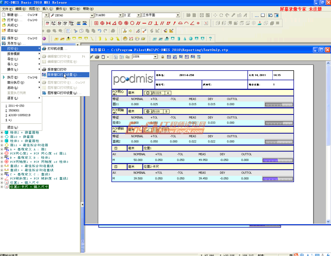This screenshot has height=256, width=331.
Task: Click the circularity dimension icon
Action: (132, 23)
